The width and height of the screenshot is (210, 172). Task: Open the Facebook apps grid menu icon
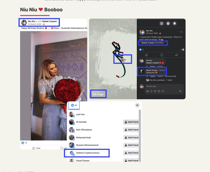pos(161,23)
